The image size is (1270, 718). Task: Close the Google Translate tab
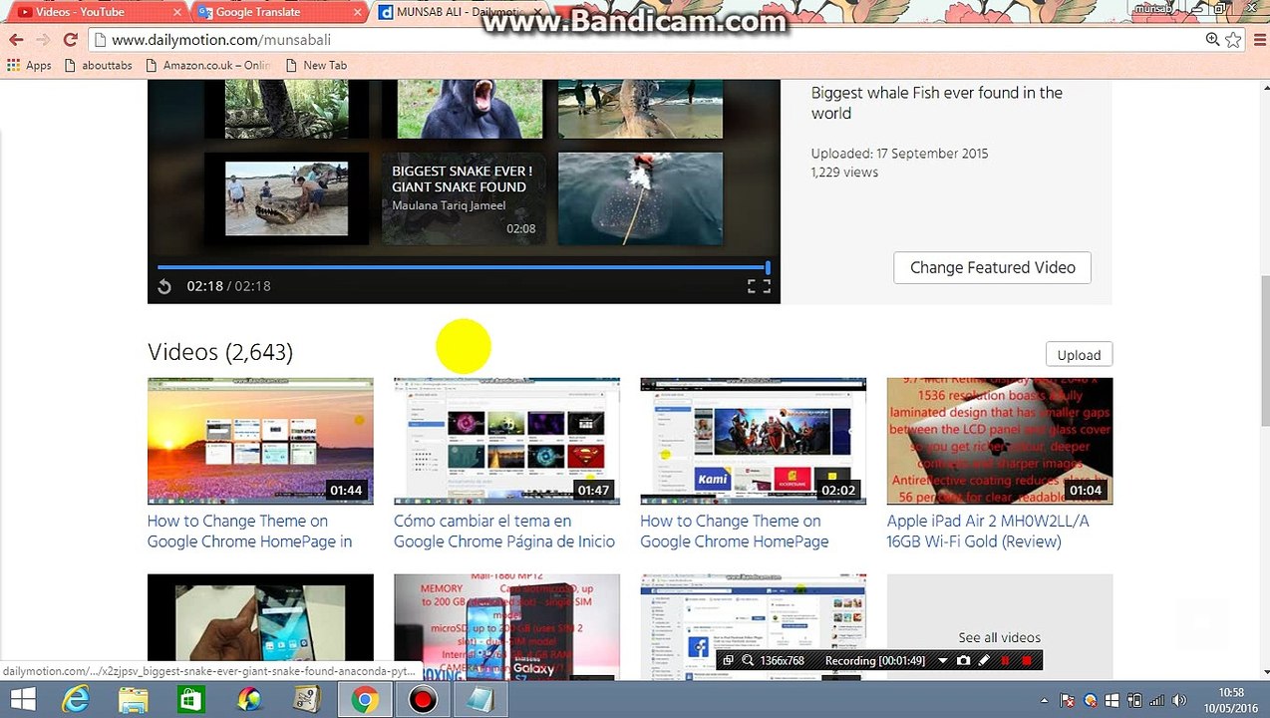coord(360,12)
